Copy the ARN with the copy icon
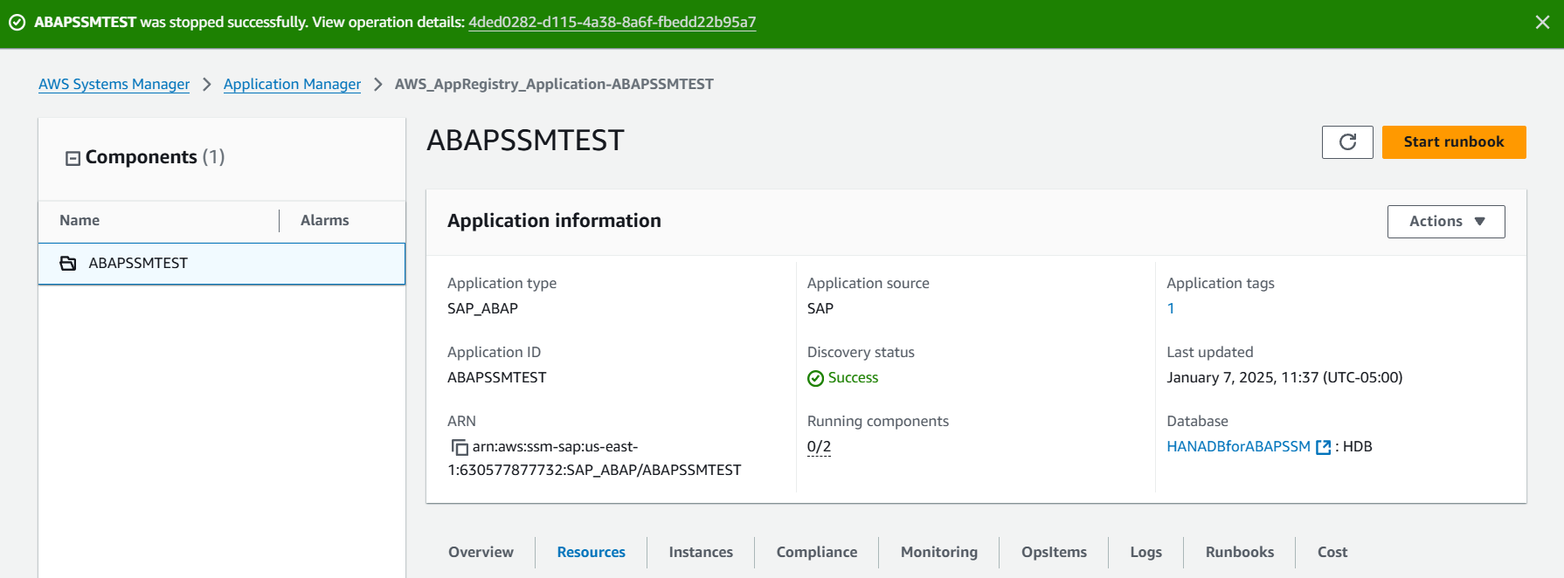 coord(460,447)
